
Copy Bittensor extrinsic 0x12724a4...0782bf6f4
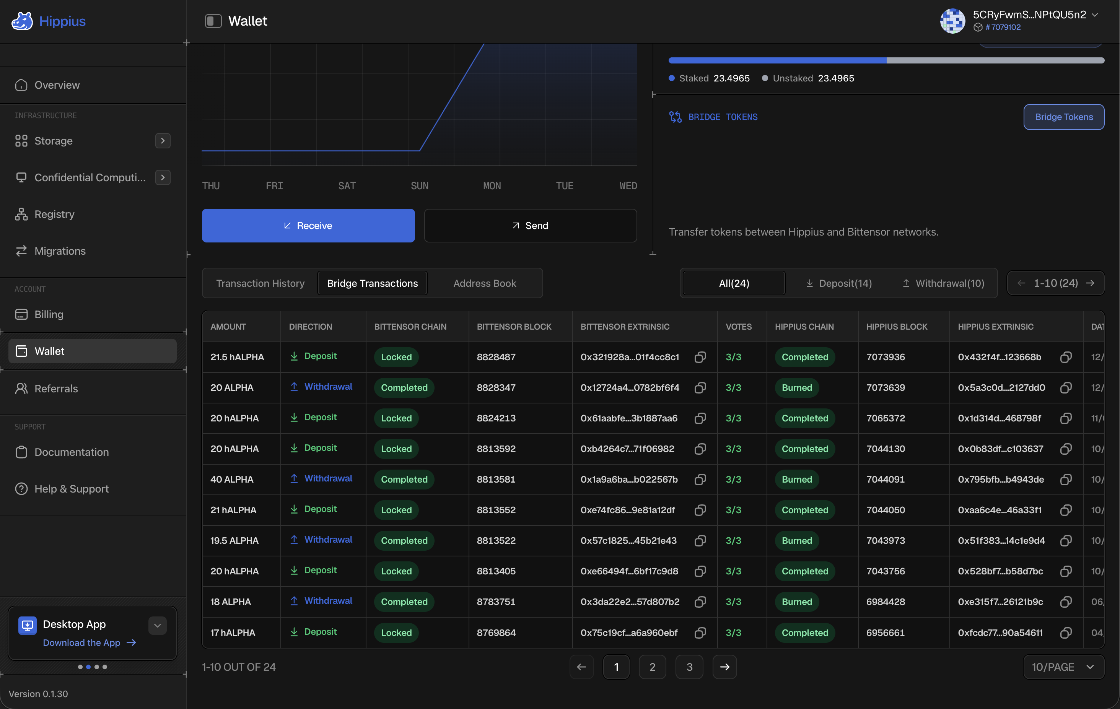click(x=700, y=388)
